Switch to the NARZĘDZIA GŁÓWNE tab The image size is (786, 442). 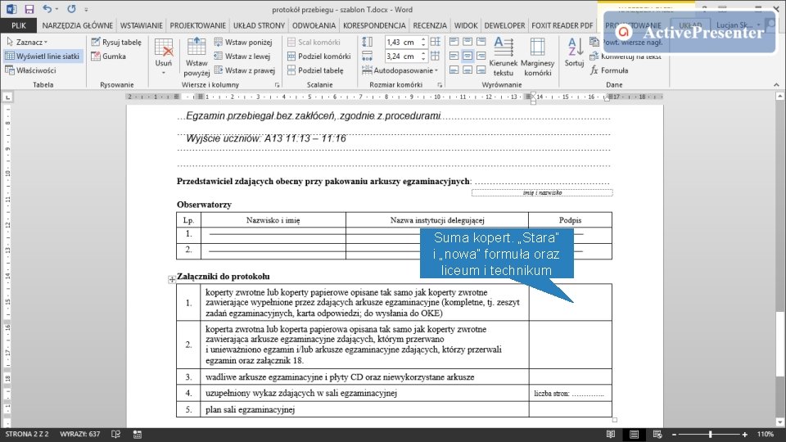[x=77, y=25]
